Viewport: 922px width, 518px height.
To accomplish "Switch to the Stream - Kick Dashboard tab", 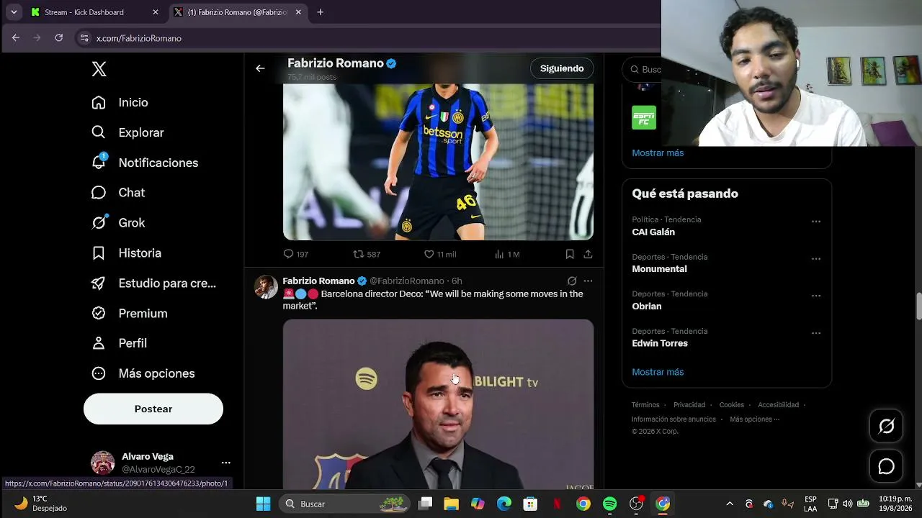I will click(94, 12).
